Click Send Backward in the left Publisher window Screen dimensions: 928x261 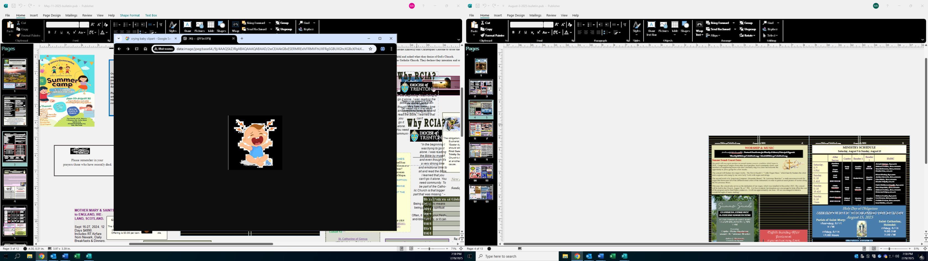255,29
